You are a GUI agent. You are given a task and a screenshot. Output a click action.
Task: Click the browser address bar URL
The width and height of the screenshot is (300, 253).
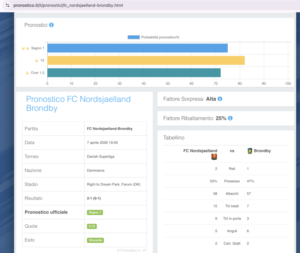click(x=68, y=5)
